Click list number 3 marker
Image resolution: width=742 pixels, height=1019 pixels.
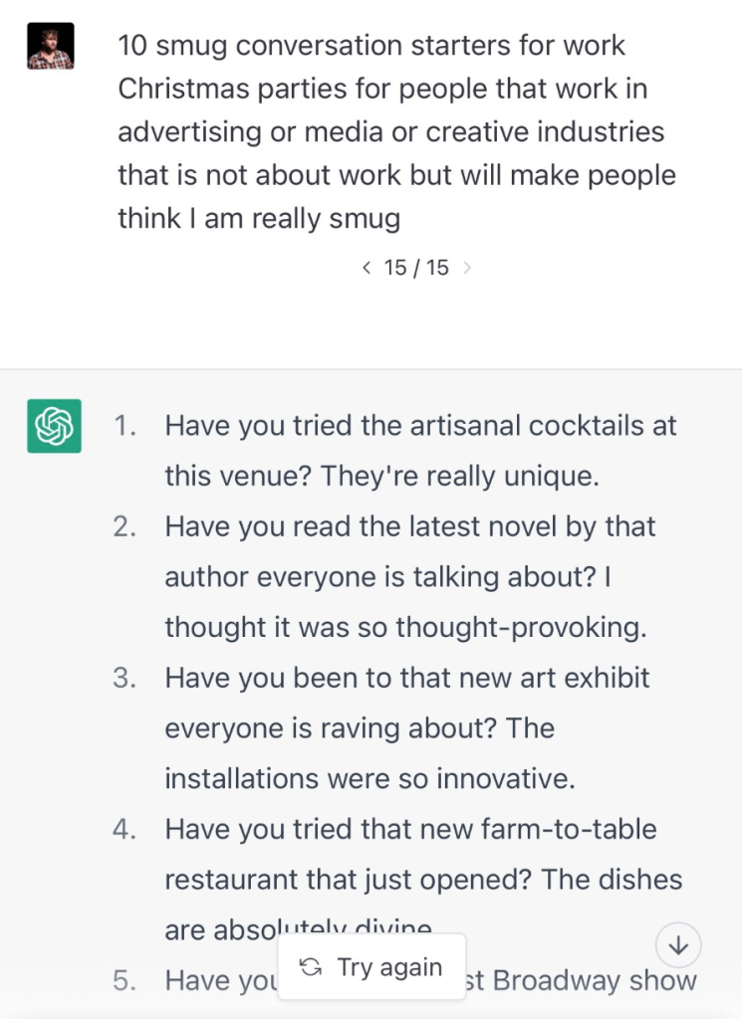point(124,678)
